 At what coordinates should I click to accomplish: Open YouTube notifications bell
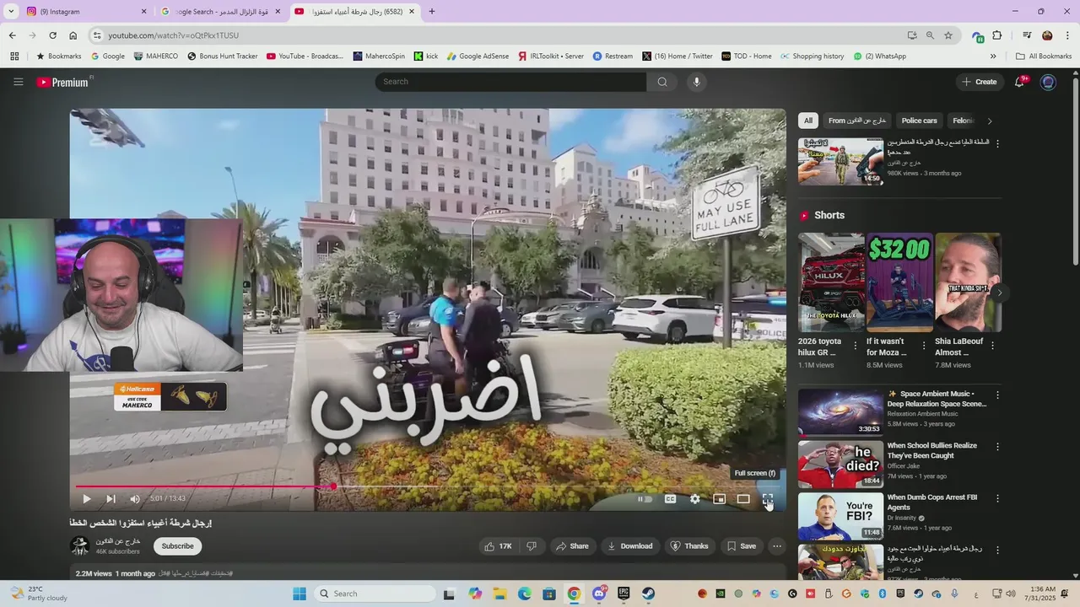coord(1019,82)
